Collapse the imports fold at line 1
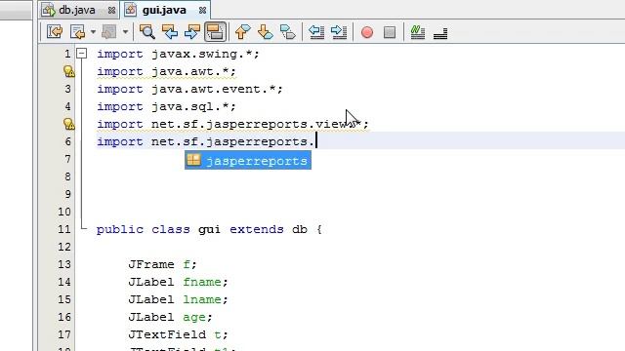625x351 pixels. point(82,54)
